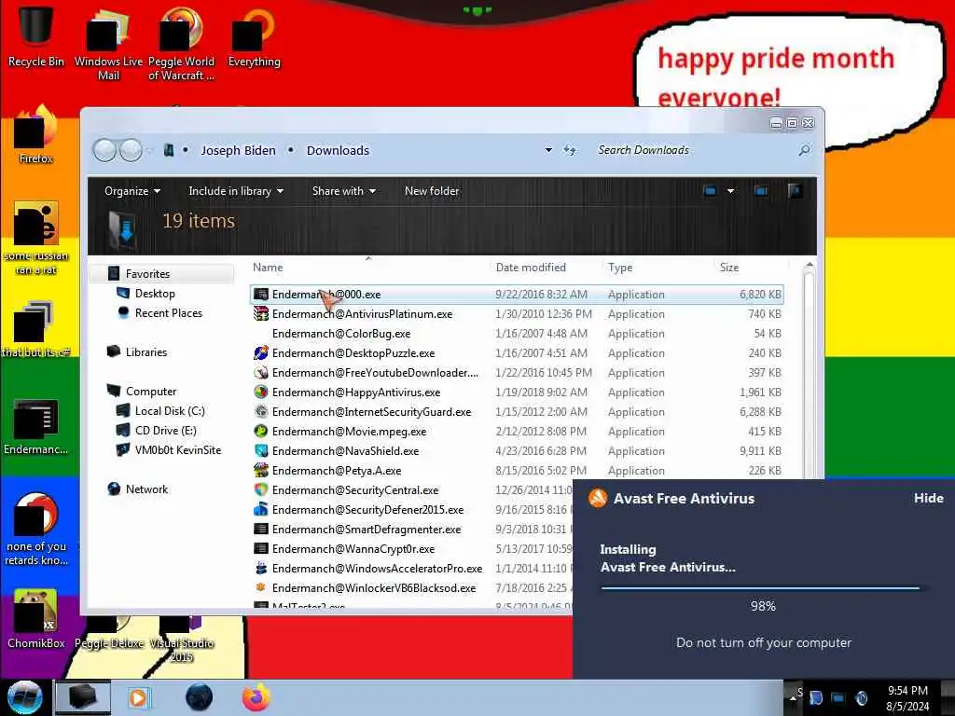Select Favorites in the navigation pane
This screenshot has width=955, height=716.
click(x=147, y=274)
